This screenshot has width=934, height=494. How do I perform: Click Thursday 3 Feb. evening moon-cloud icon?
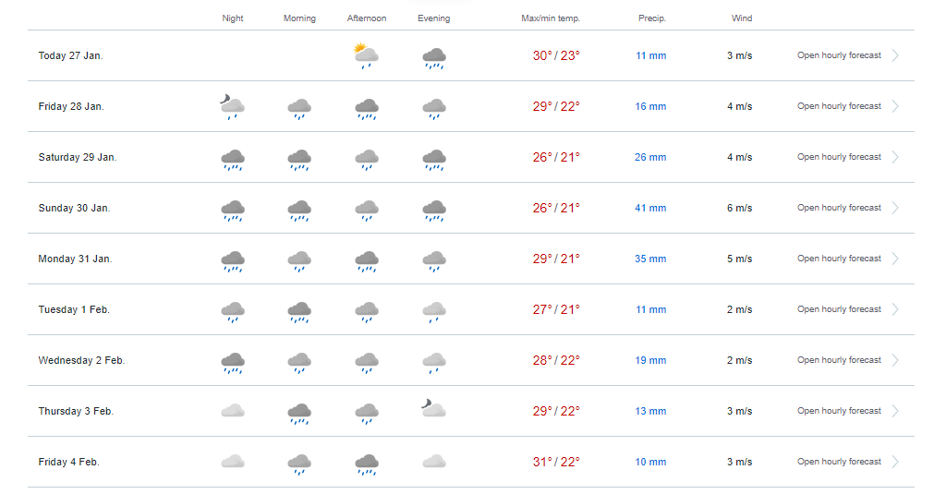point(433,408)
